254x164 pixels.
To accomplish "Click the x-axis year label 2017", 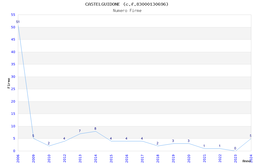I will [142, 159].
